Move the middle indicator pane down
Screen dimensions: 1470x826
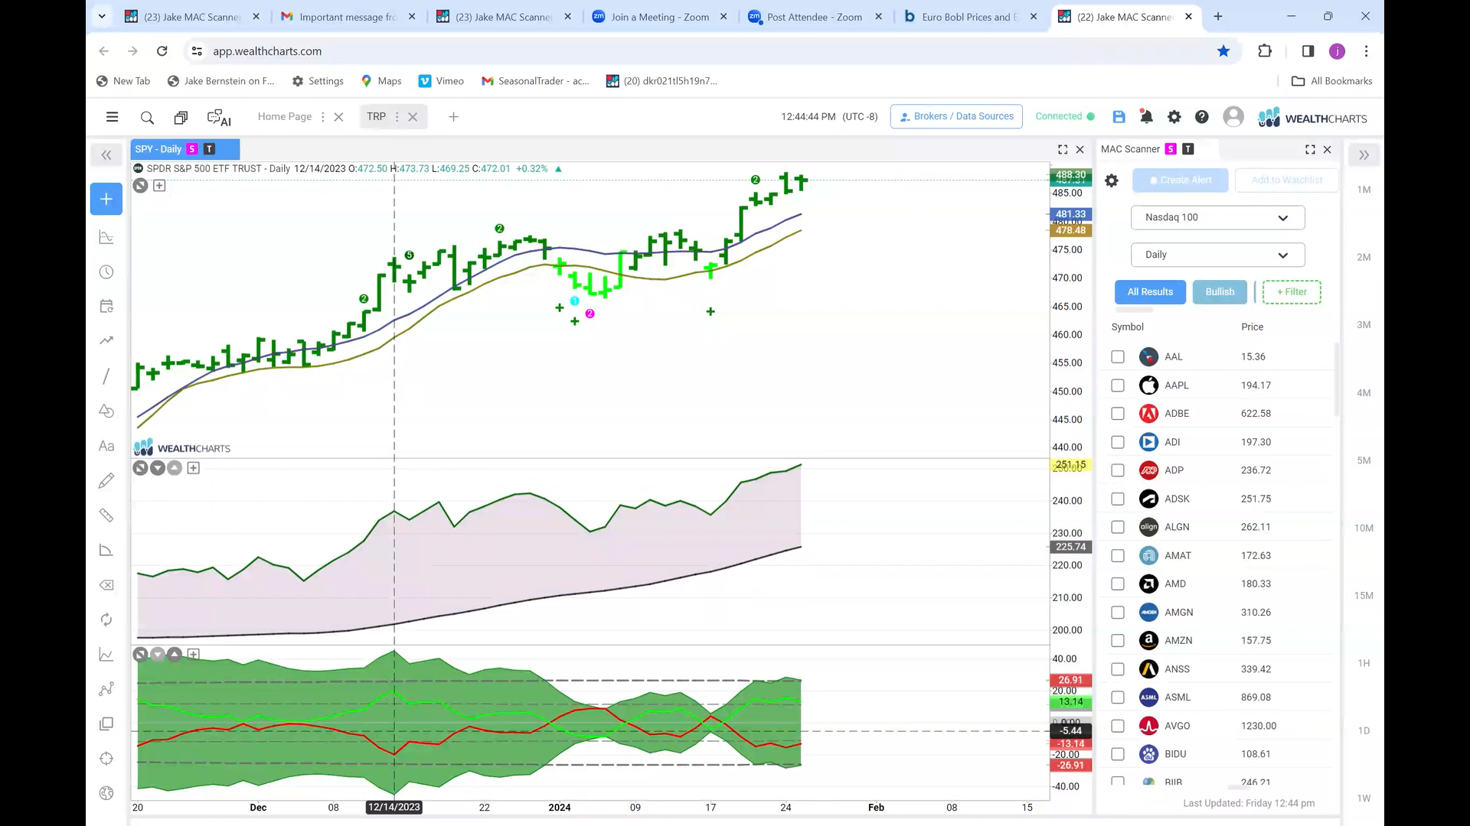(x=157, y=468)
